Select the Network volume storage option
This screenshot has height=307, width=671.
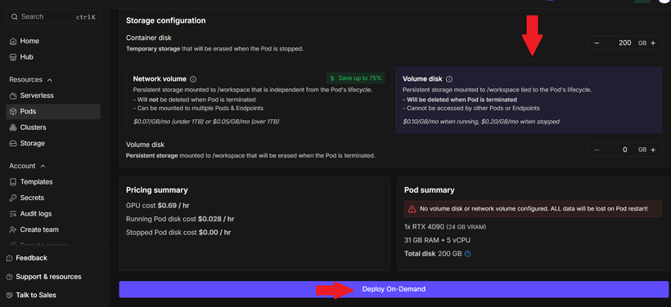coord(259,100)
